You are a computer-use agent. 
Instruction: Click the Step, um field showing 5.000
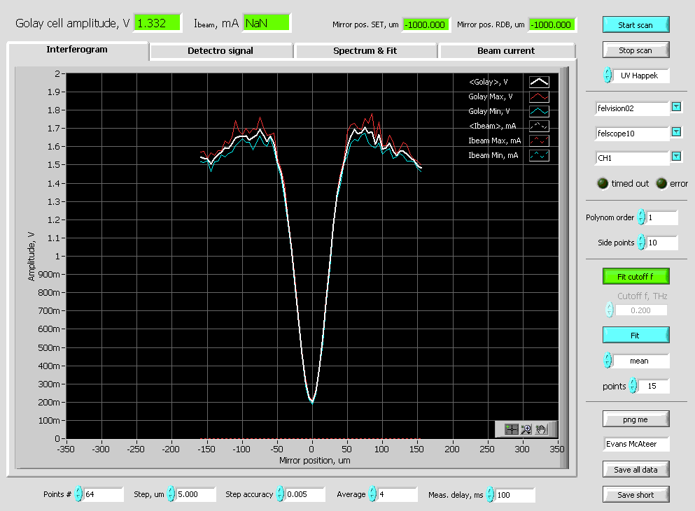[196, 494]
